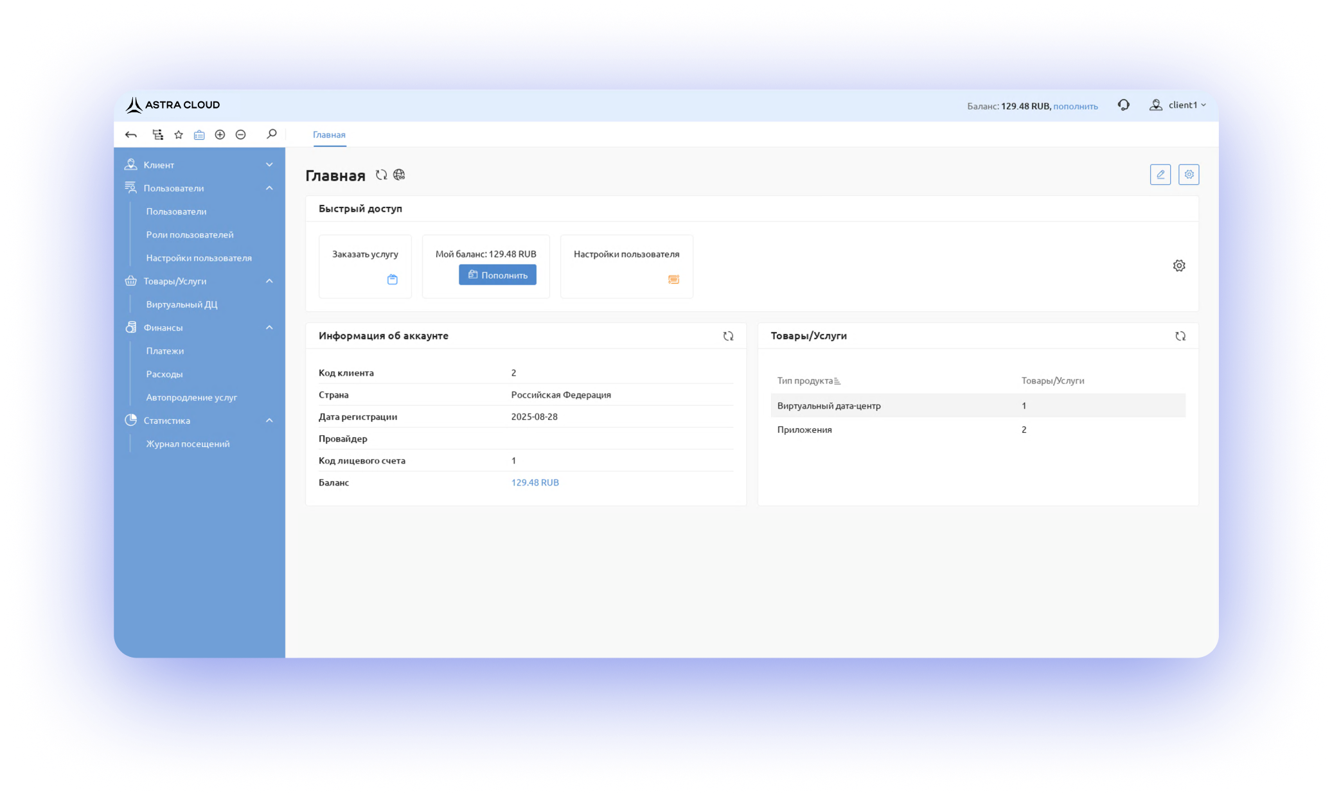Open dashboard settings gear in top-right corner

pyautogui.click(x=1189, y=175)
